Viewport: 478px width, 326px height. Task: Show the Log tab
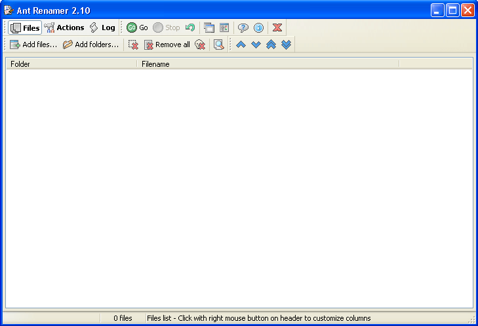point(102,27)
